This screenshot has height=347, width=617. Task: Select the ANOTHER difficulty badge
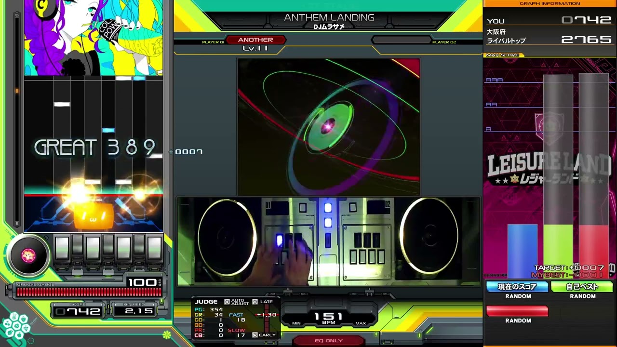tap(255, 40)
